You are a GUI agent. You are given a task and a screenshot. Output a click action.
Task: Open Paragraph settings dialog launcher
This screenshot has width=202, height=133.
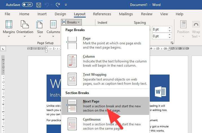[172, 43]
